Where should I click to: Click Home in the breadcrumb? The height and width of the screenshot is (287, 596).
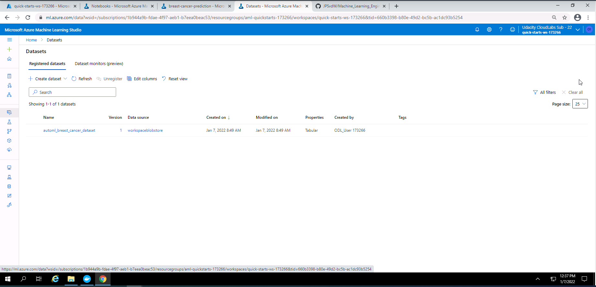tap(31, 40)
